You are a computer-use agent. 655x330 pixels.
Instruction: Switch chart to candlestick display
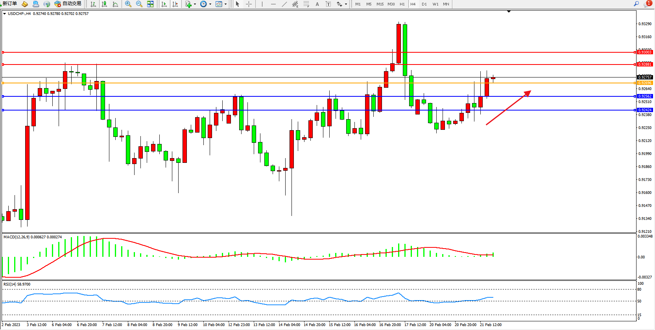[104, 4]
